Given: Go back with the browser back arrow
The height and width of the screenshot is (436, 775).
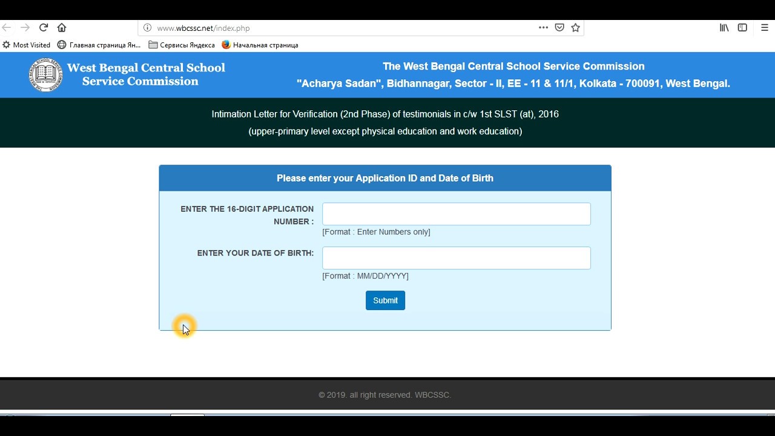Looking at the screenshot, I should pos(7,28).
